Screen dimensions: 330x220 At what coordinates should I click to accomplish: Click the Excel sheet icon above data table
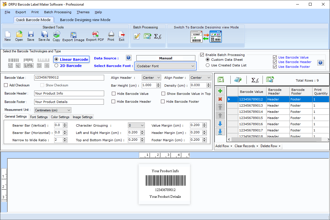tap(221, 80)
